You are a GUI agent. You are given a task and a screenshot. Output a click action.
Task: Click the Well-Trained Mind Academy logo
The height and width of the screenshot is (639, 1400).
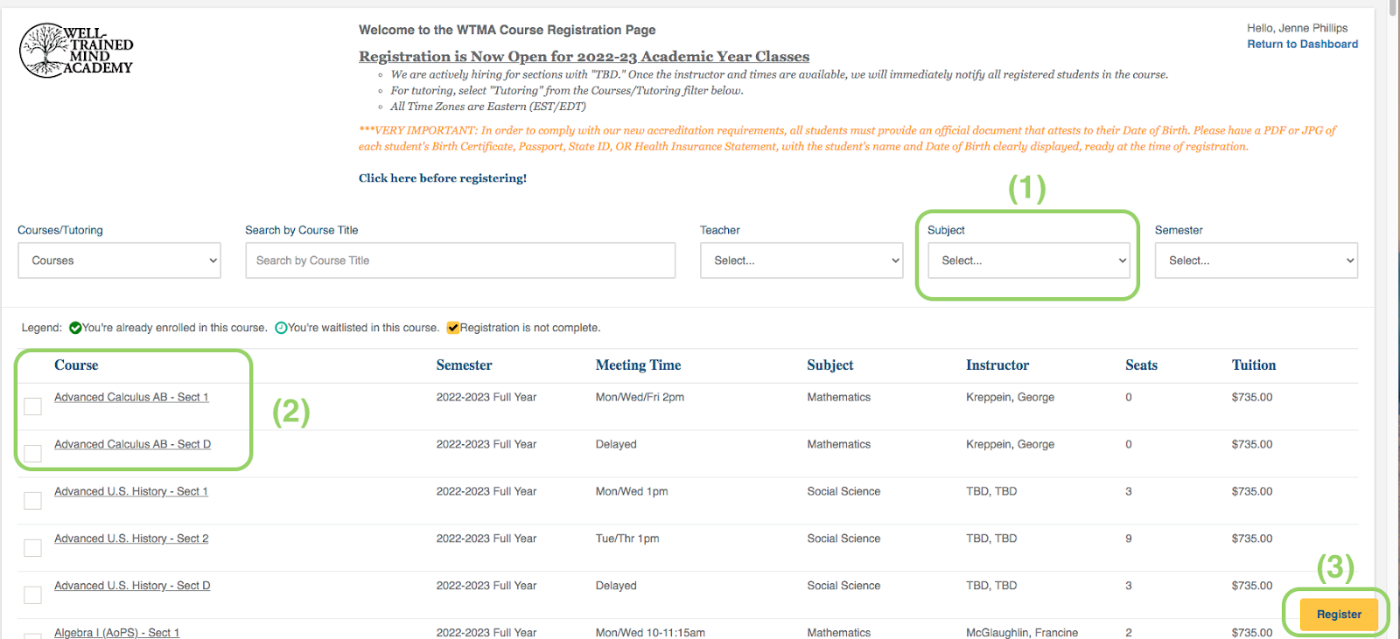click(x=76, y=51)
